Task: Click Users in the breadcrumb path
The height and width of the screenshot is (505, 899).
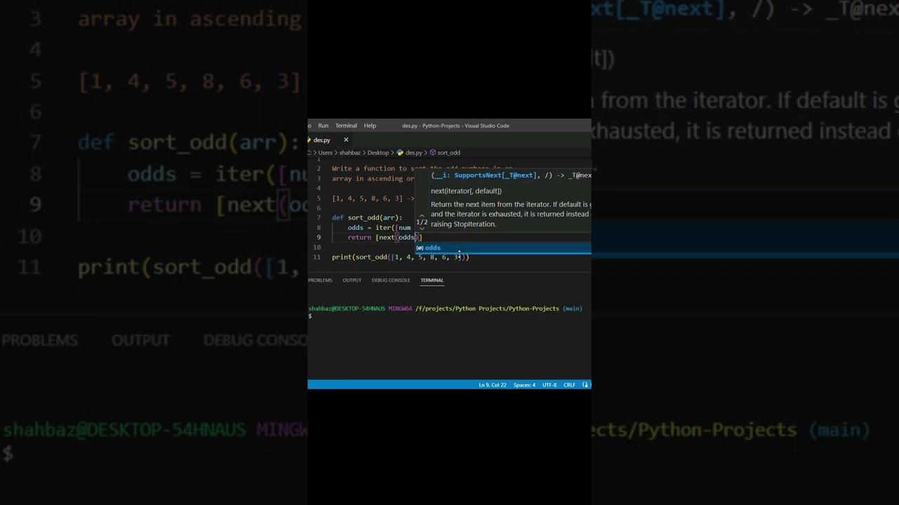Action: pyautogui.click(x=325, y=152)
